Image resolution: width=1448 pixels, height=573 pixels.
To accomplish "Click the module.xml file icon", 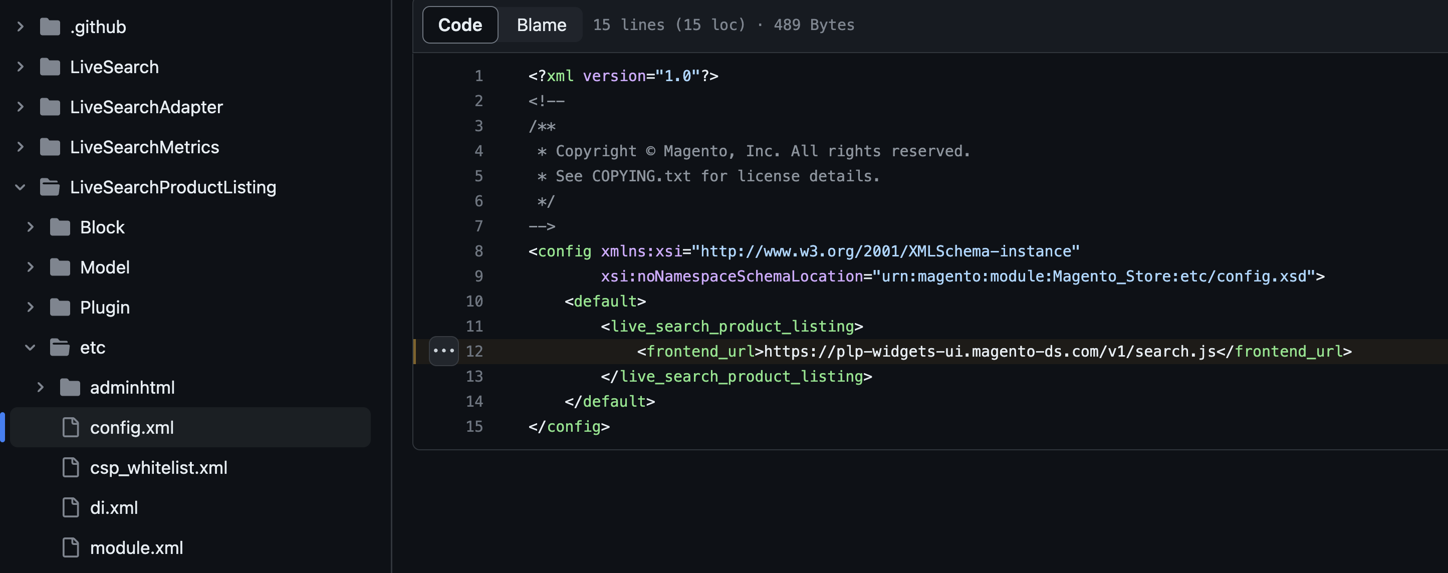I will pyautogui.click(x=70, y=548).
